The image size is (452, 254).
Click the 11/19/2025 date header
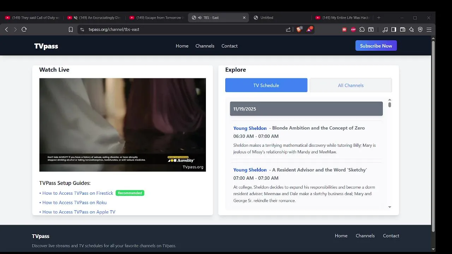pyautogui.click(x=306, y=109)
